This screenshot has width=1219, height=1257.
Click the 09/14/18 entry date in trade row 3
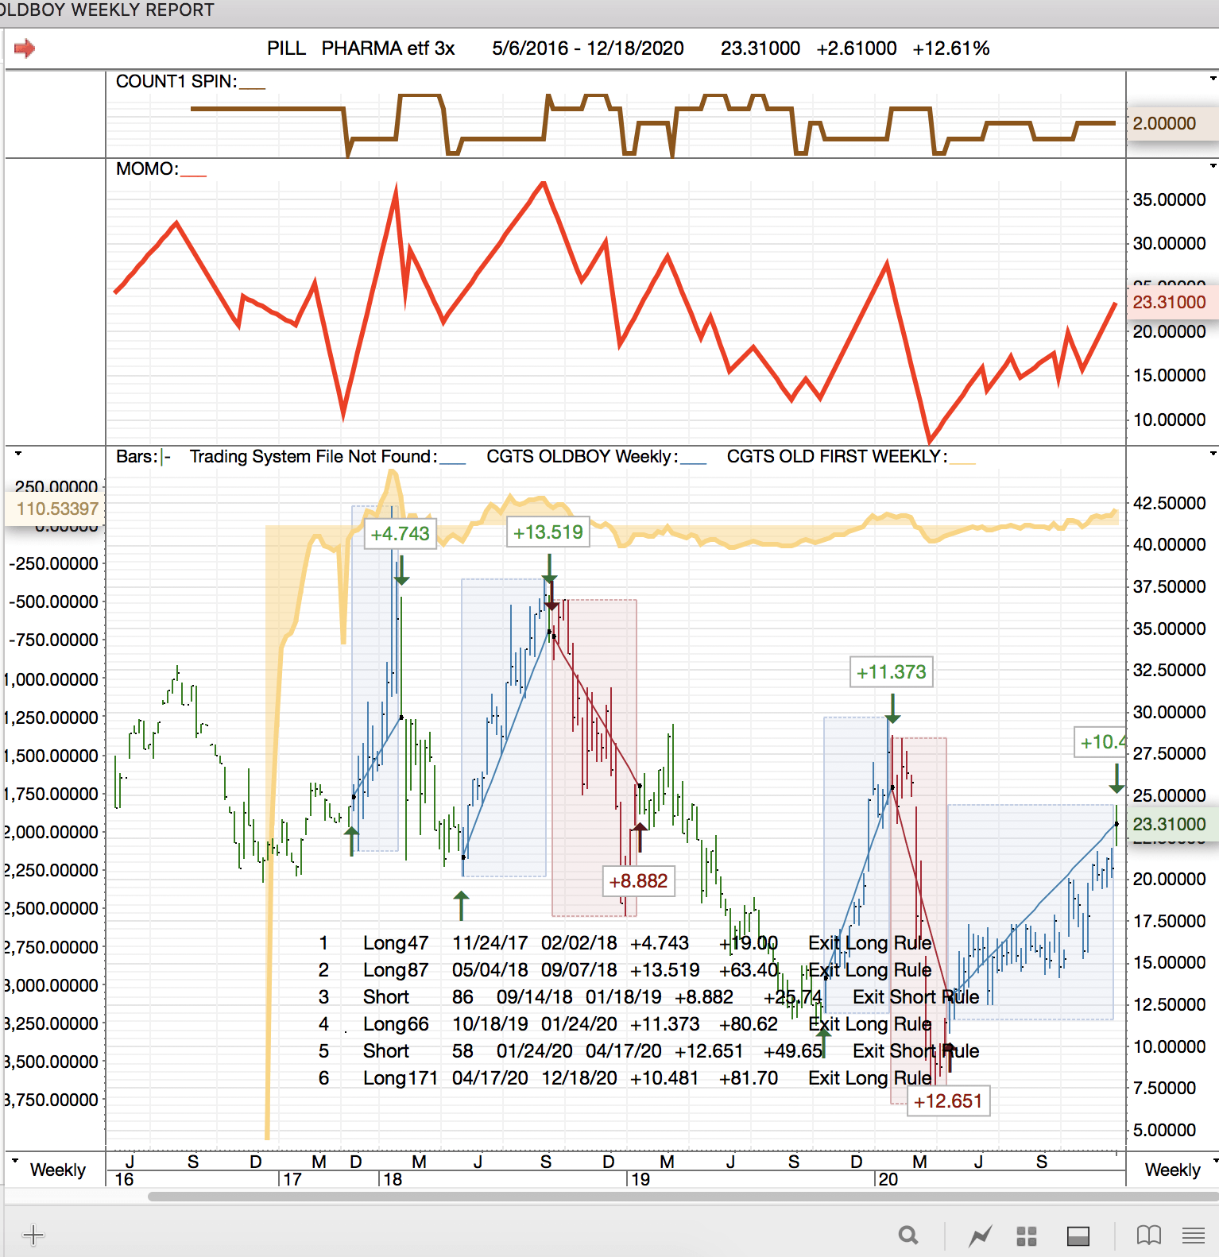click(534, 996)
